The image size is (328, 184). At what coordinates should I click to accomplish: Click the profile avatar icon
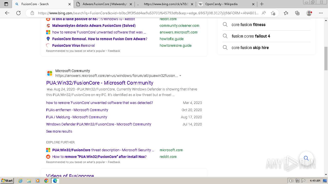[309, 13]
